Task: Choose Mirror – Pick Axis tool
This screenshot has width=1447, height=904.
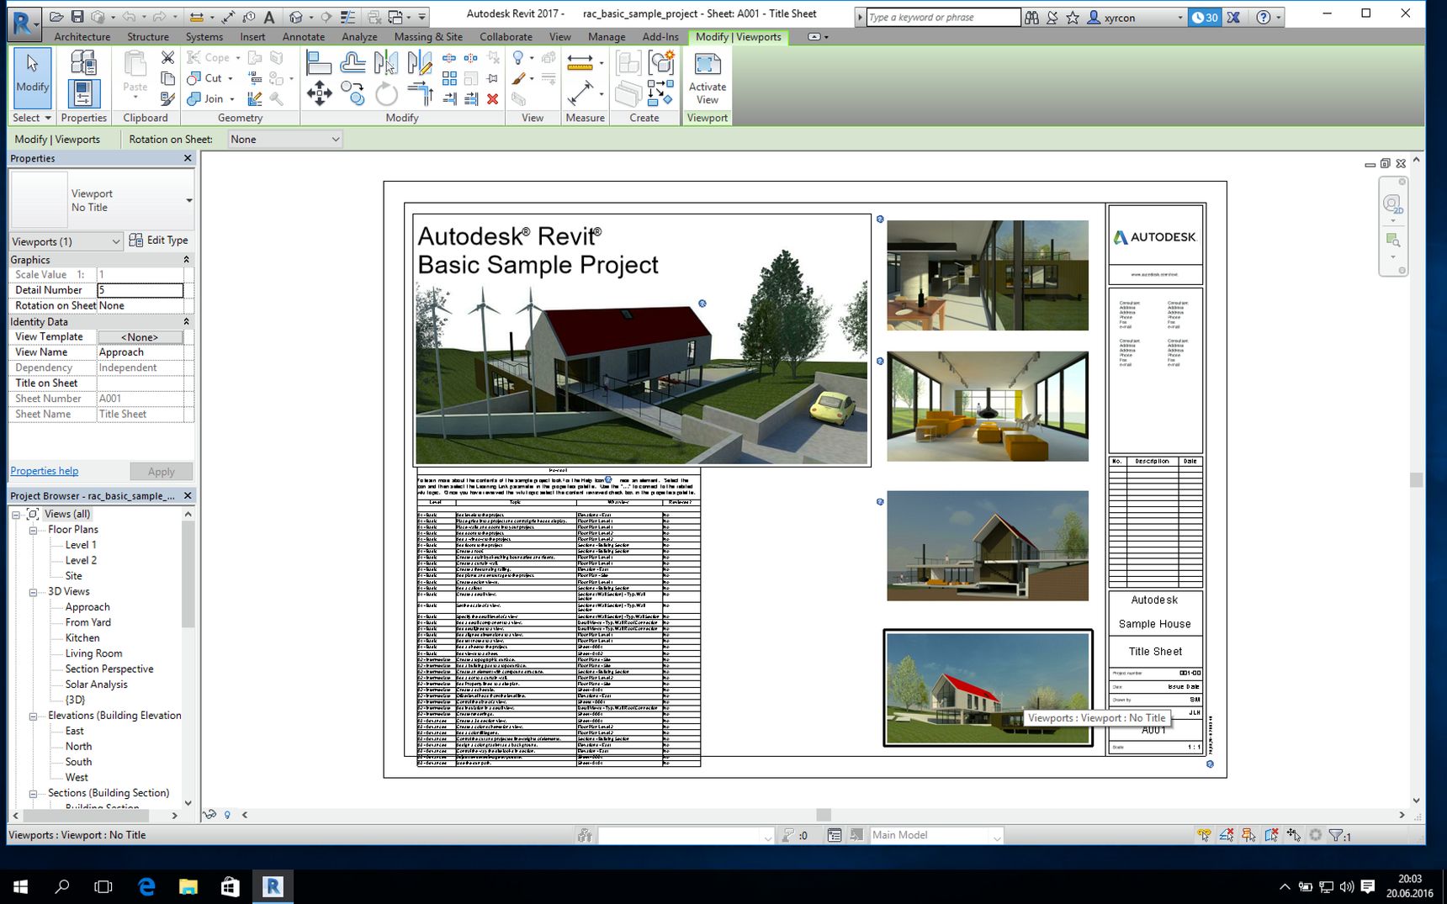Action: click(386, 63)
